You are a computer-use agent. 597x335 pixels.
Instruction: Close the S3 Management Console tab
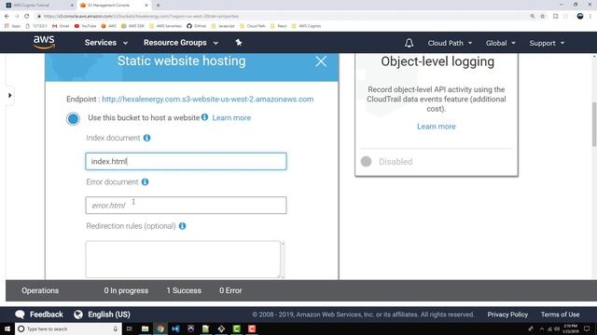click(146, 6)
